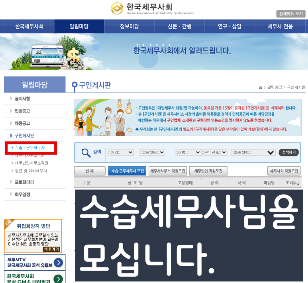This screenshot has height=283, width=308.
Task: Collapse the 구인게시판 sidebar section
Action: tap(24, 136)
